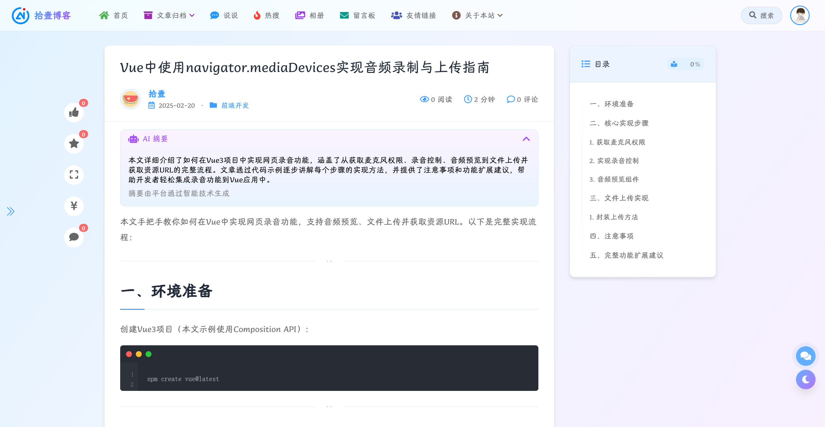Screen dimensions: 825x427
Task: Open the floating chat bubble button
Action: pyautogui.click(x=805, y=356)
